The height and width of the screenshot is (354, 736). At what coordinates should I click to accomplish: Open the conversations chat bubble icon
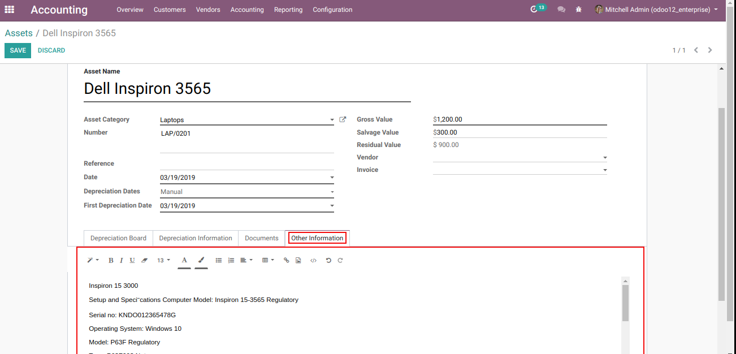point(561,10)
